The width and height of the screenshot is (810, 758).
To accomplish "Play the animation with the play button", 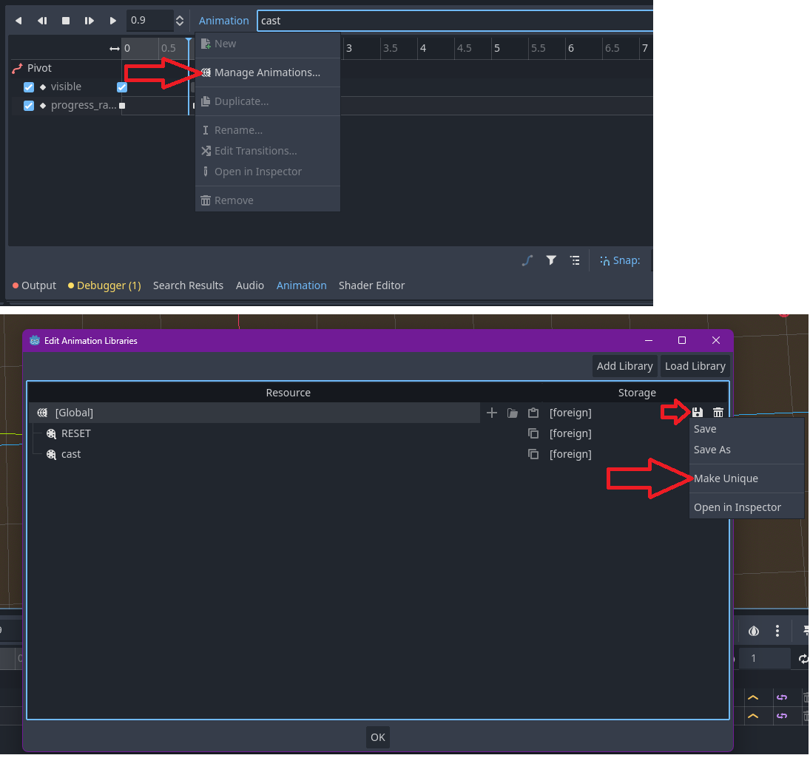I will point(112,21).
